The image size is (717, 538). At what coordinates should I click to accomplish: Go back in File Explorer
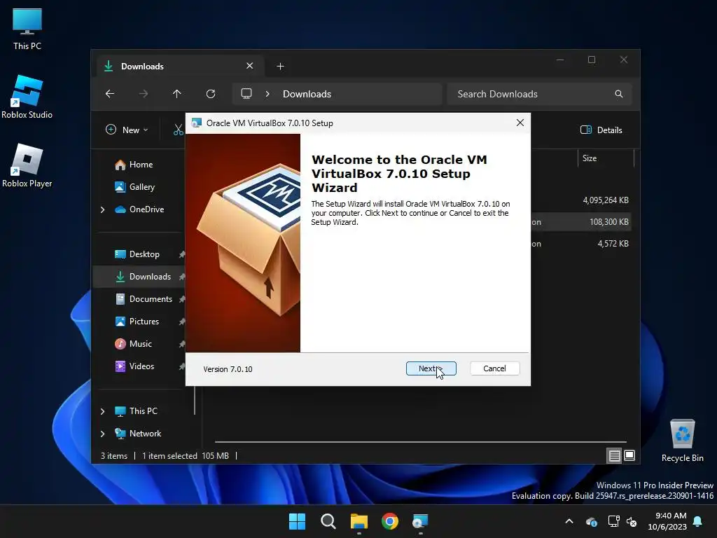(110, 94)
